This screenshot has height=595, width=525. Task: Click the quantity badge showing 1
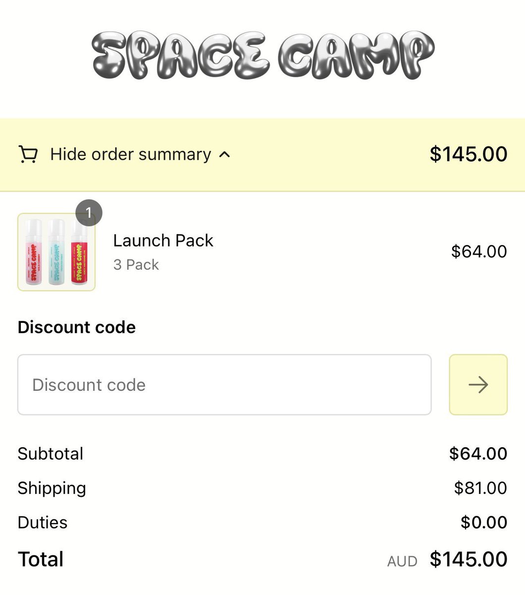[x=89, y=213]
